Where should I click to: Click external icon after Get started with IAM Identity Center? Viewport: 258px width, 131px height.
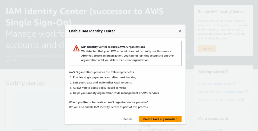click(247, 92)
